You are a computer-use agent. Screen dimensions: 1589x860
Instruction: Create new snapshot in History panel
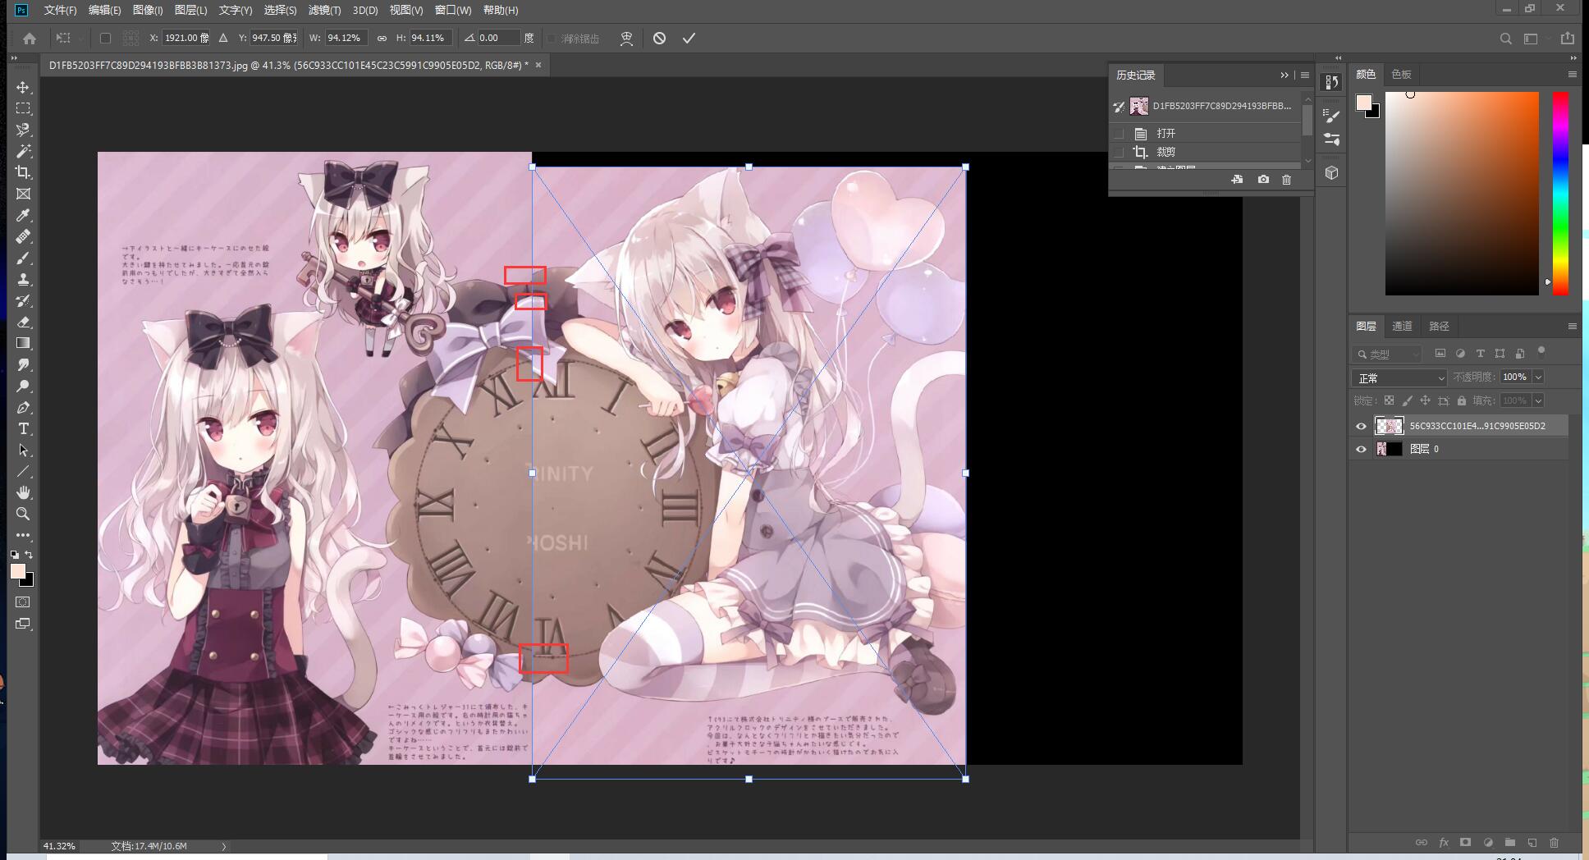coord(1263,179)
